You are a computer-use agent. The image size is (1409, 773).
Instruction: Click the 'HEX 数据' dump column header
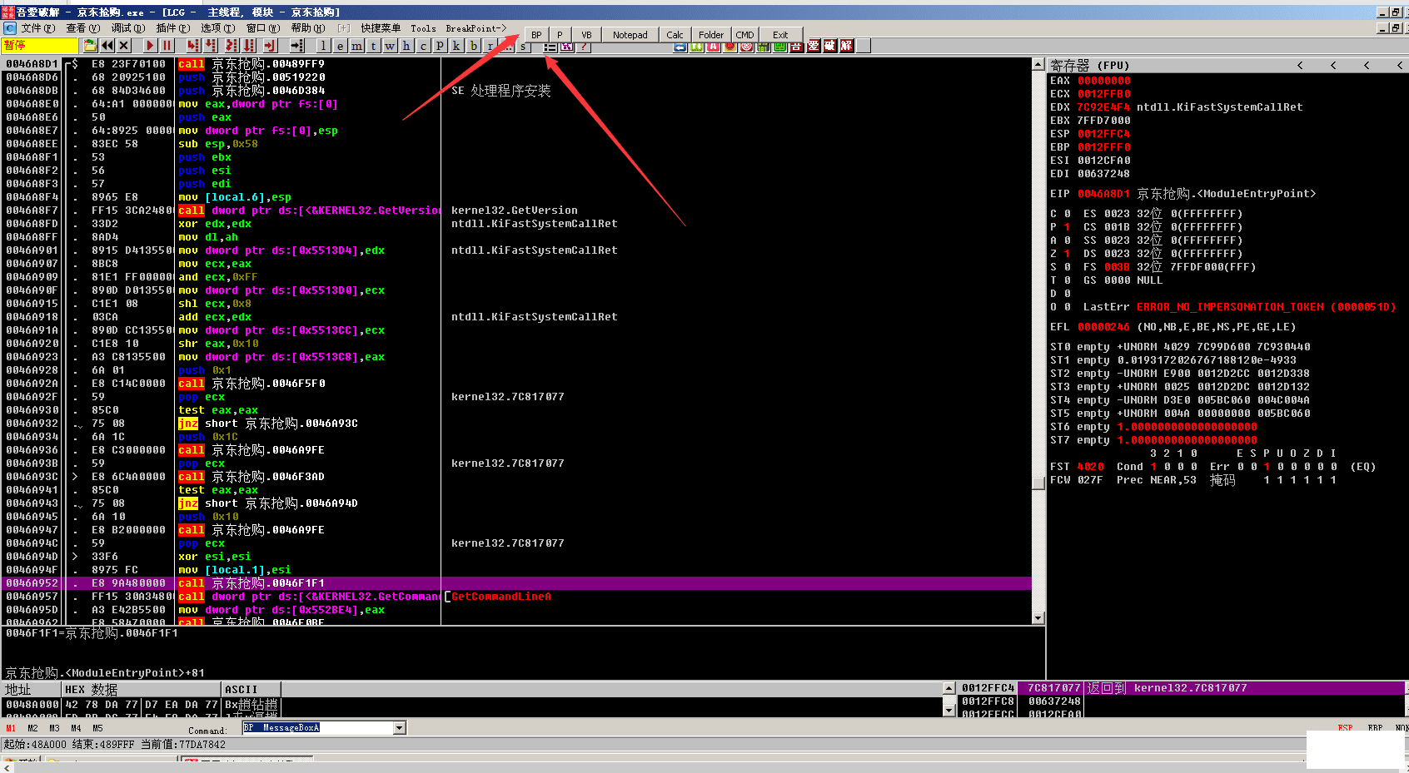click(142, 689)
